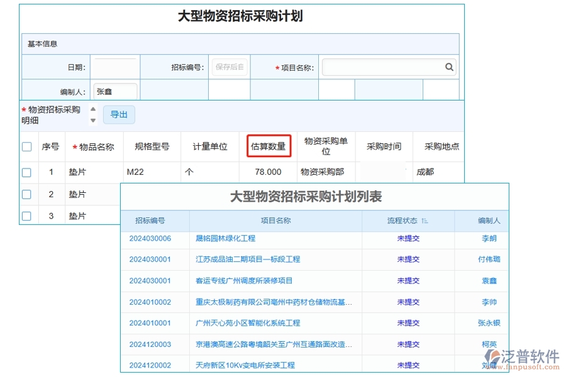
Task: Click the magnifier search icon in 项目名称 field
Action: tap(449, 67)
